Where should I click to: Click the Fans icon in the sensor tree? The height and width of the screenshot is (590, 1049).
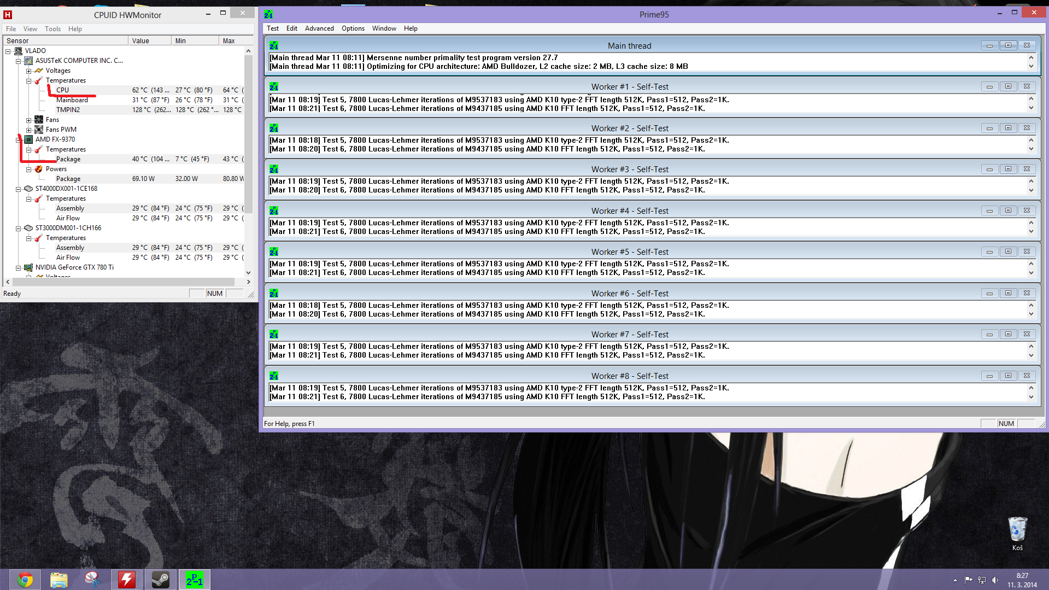coord(39,120)
